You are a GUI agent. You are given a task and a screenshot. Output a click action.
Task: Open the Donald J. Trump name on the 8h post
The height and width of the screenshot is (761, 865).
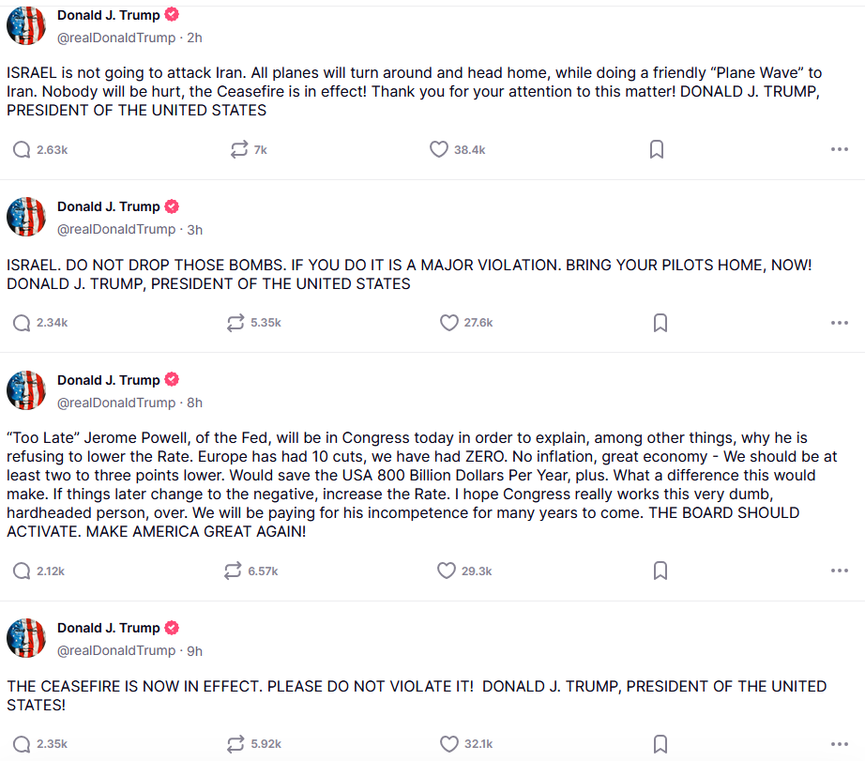coord(109,380)
